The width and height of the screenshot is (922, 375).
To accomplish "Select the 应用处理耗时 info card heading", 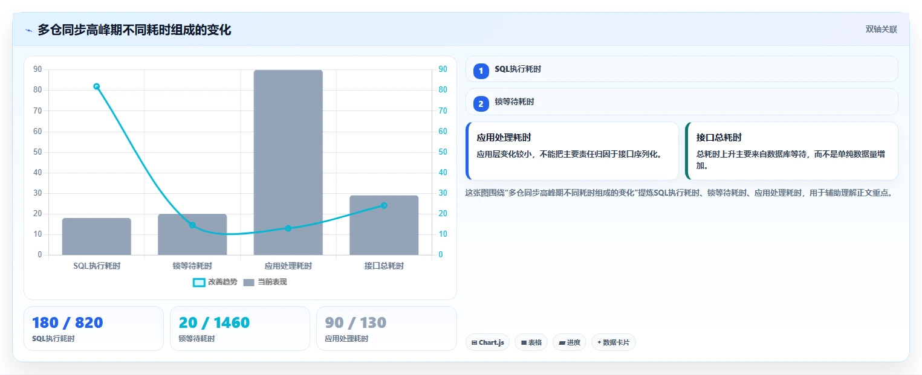I will 504,138.
